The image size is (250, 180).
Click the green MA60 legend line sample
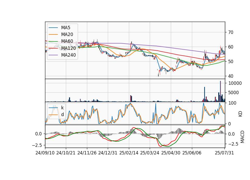point(53,41)
